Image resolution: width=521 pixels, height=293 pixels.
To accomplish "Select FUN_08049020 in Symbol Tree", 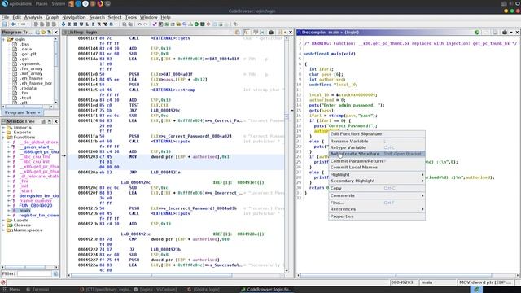I will [36, 205].
